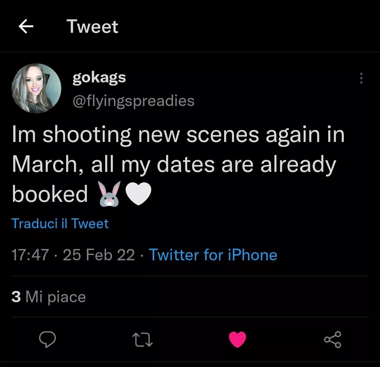Click the gokags display name

tap(99, 77)
